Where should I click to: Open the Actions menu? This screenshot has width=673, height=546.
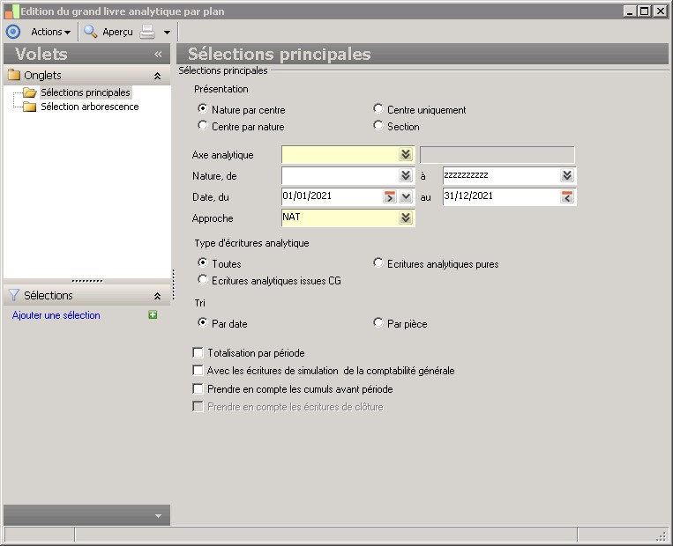[x=50, y=32]
